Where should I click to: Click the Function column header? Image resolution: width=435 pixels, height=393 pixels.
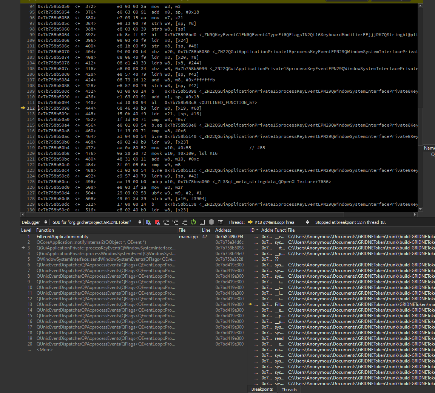[x=45, y=230]
